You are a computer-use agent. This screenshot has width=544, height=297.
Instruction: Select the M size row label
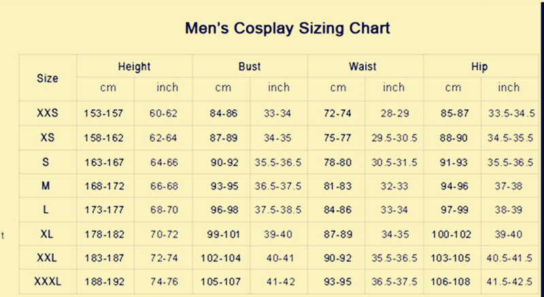[46, 186]
